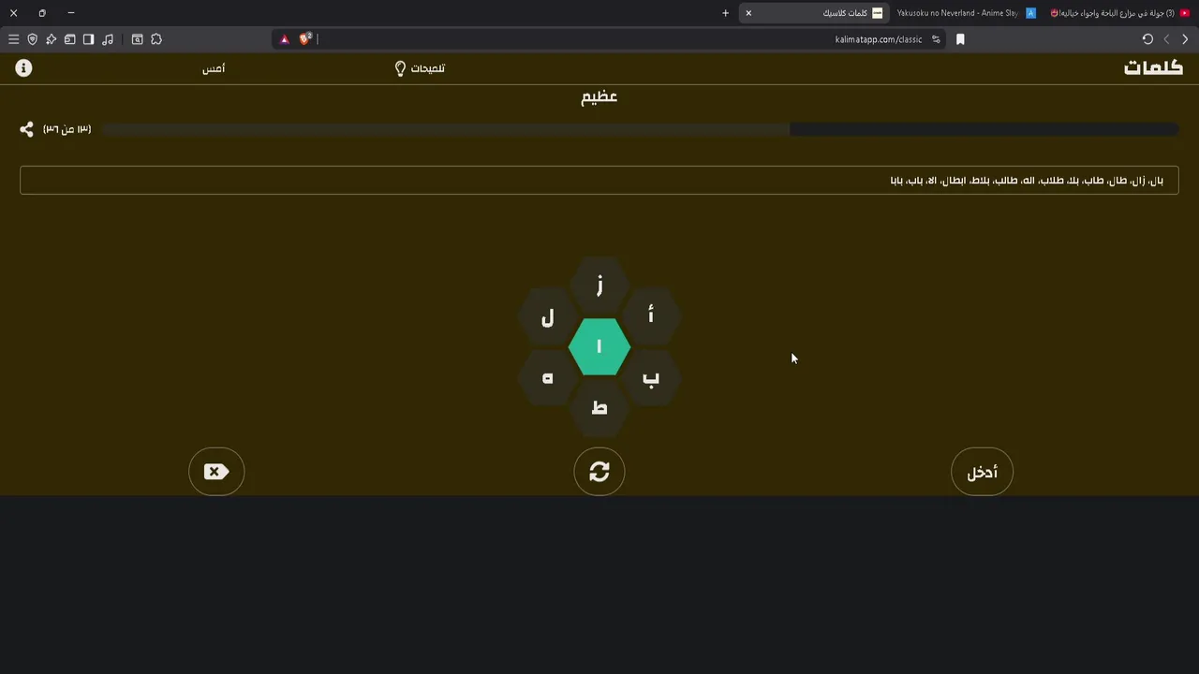Bookmark this page with bookmark icon
This screenshot has height=674, width=1199.
coord(960,39)
